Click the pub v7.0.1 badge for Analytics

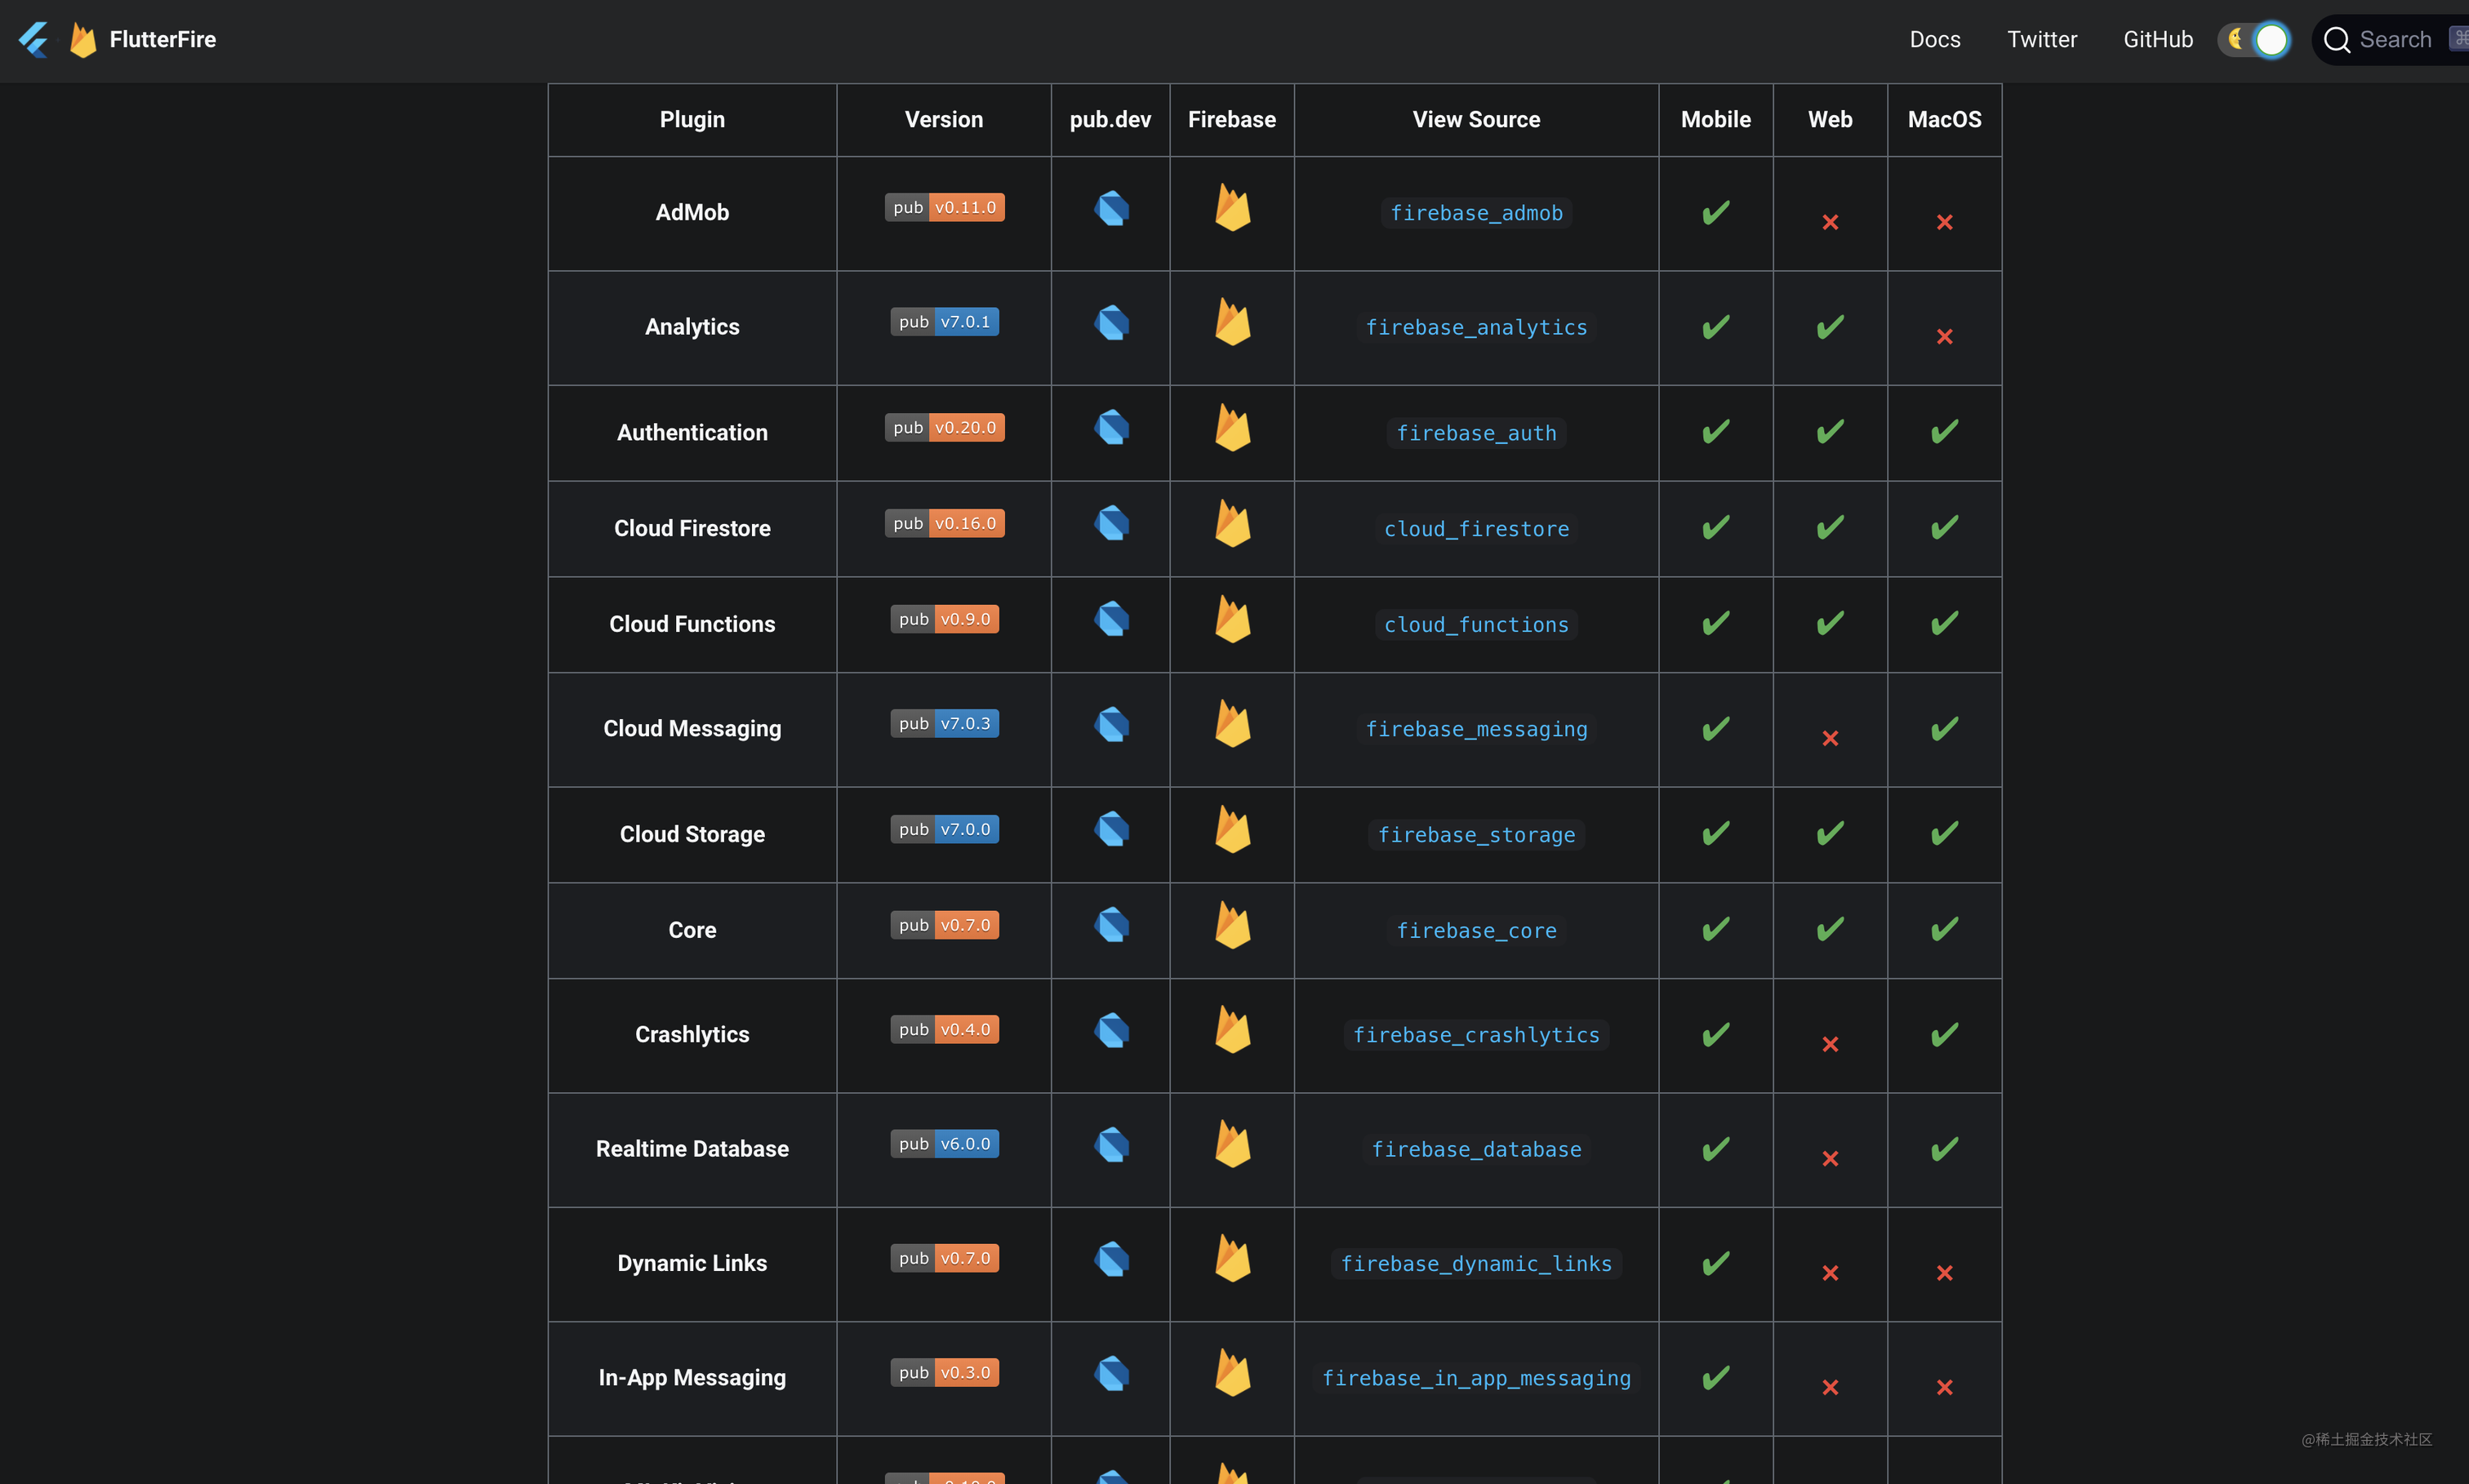click(x=944, y=322)
